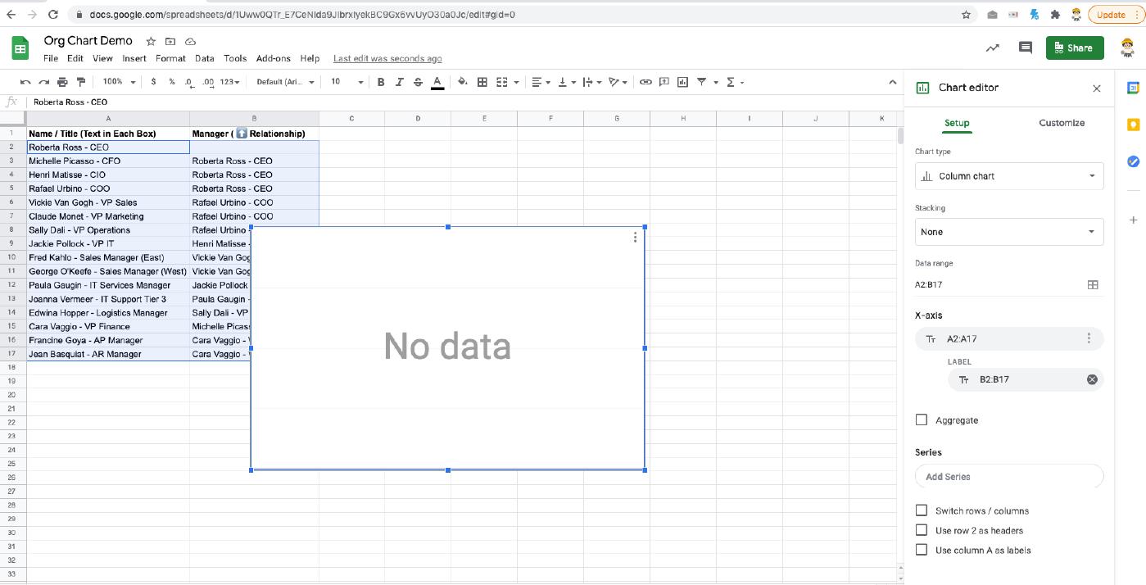Image resolution: width=1146 pixels, height=585 pixels.
Task: Switch to the Customize tab
Action: [1061, 123]
